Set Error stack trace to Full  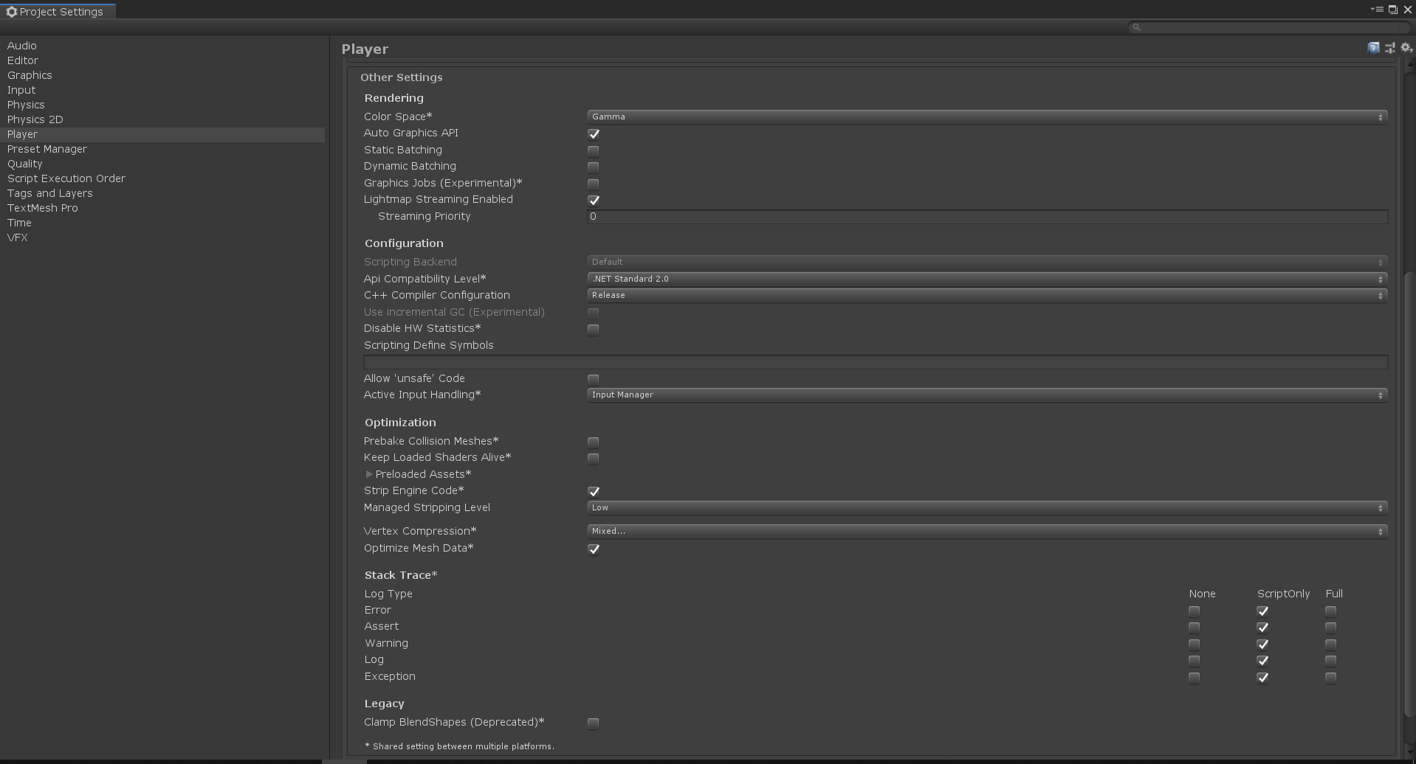pyautogui.click(x=1331, y=611)
